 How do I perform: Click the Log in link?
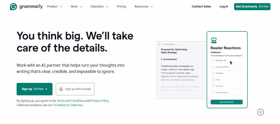pos(224,7)
